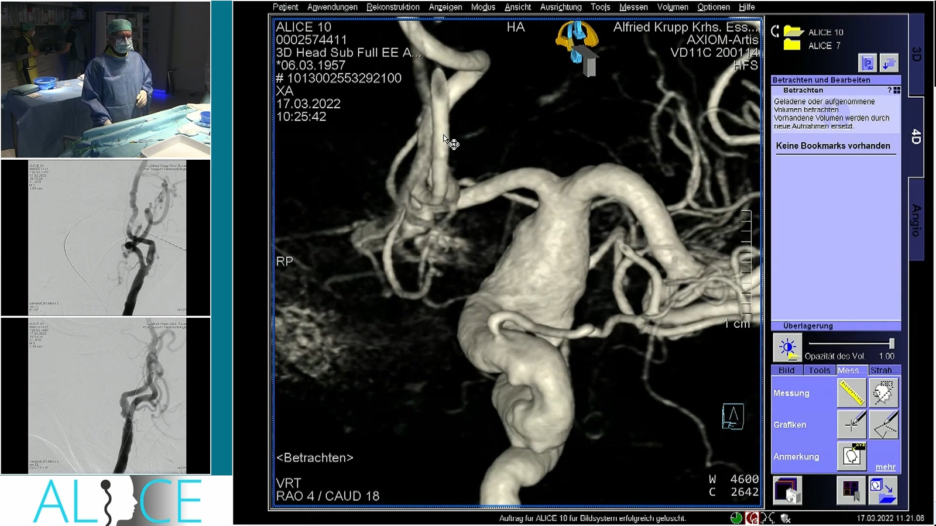This screenshot has height=526, width=936.
Task: Open the Volumen menu
Action: coord(672,7)
